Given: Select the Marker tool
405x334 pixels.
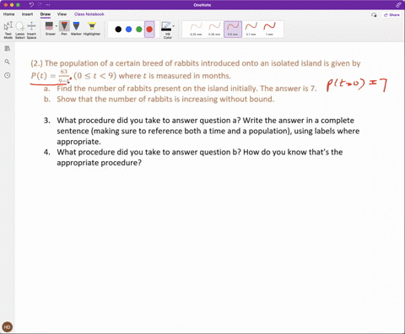Looking at the screenshot, I should point(76,29).
